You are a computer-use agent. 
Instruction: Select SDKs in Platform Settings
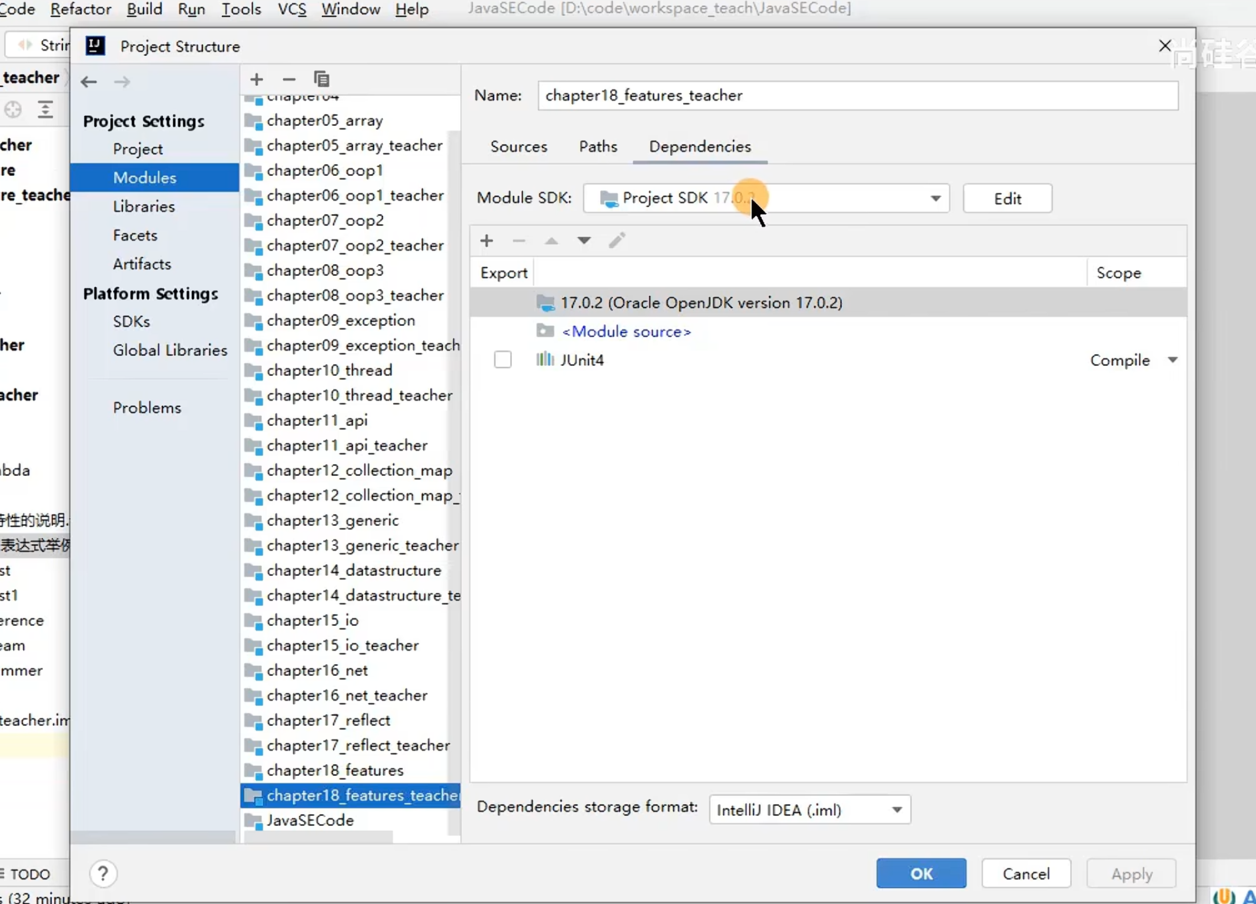pos(131,321)
